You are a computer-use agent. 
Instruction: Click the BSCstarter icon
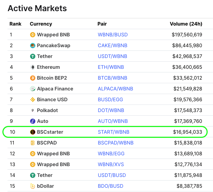(33, 132)
